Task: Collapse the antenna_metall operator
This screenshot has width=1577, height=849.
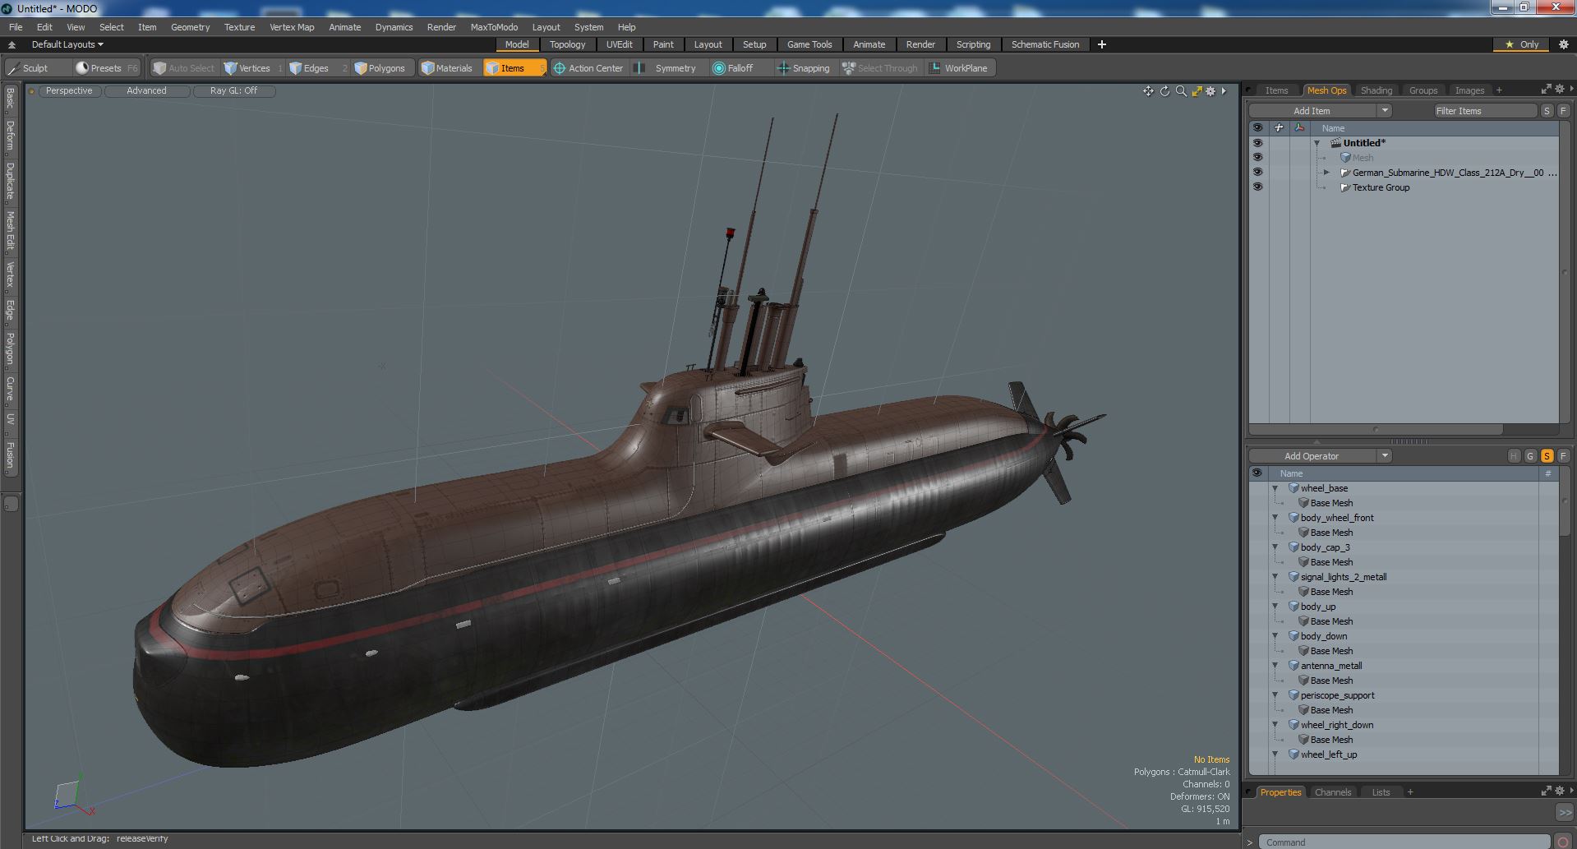Action: pyautogui.click(x=1275, y=666)
